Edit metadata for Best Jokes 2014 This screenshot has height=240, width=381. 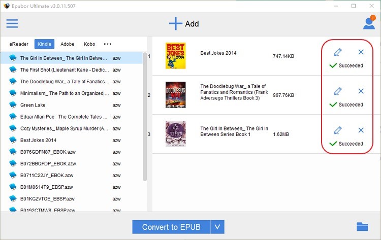click(338, 52)
